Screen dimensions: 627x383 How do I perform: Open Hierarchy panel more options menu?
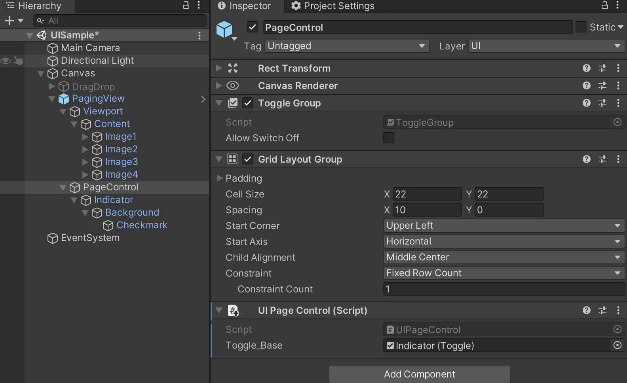click(x=199, y=5)
